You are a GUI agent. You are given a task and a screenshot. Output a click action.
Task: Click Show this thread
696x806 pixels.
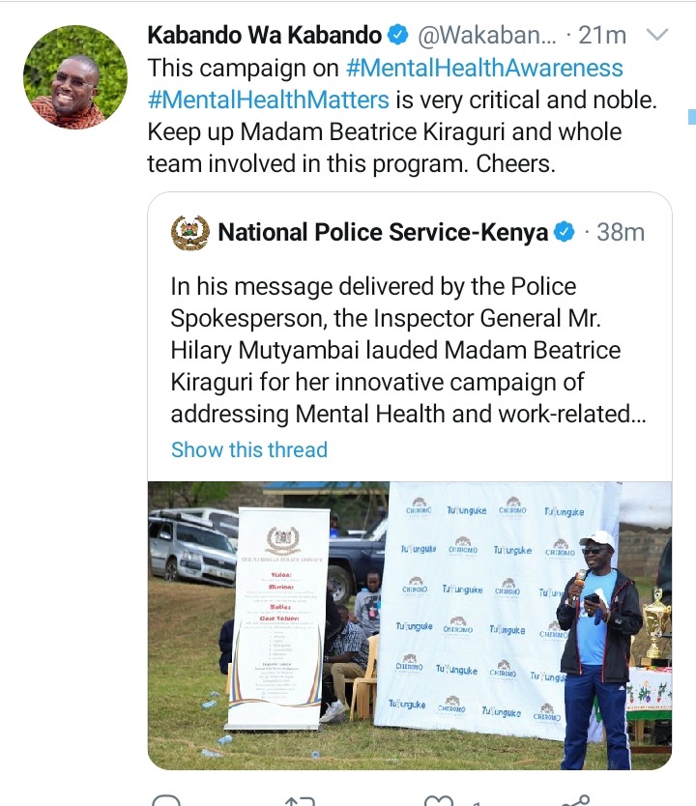pyautogui.click(x=249, y=449)
